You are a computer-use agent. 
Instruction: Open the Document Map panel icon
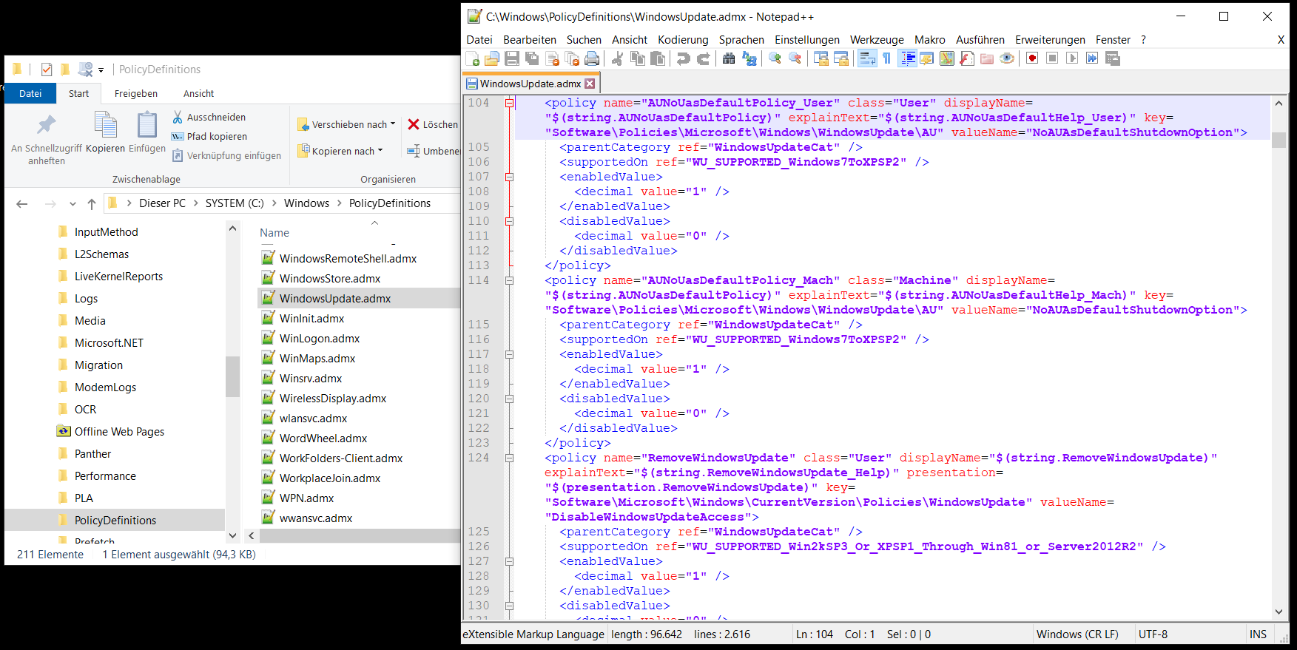tap(947, 58)
